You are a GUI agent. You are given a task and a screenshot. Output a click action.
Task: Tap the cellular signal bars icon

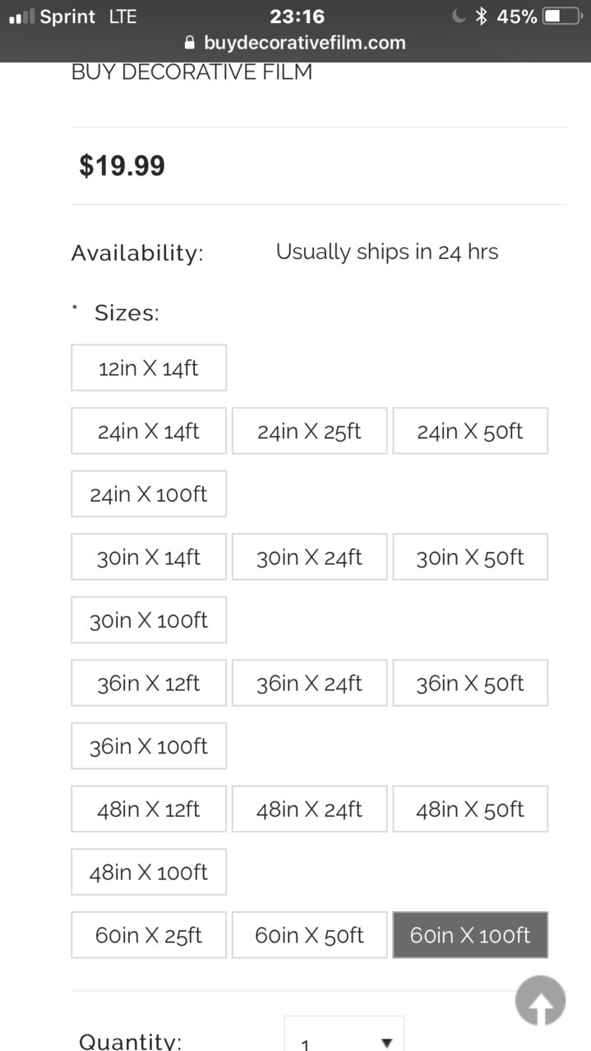coord(21,16)
